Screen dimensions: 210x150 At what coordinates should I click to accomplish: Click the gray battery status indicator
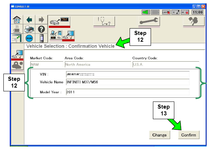[155, 12]
